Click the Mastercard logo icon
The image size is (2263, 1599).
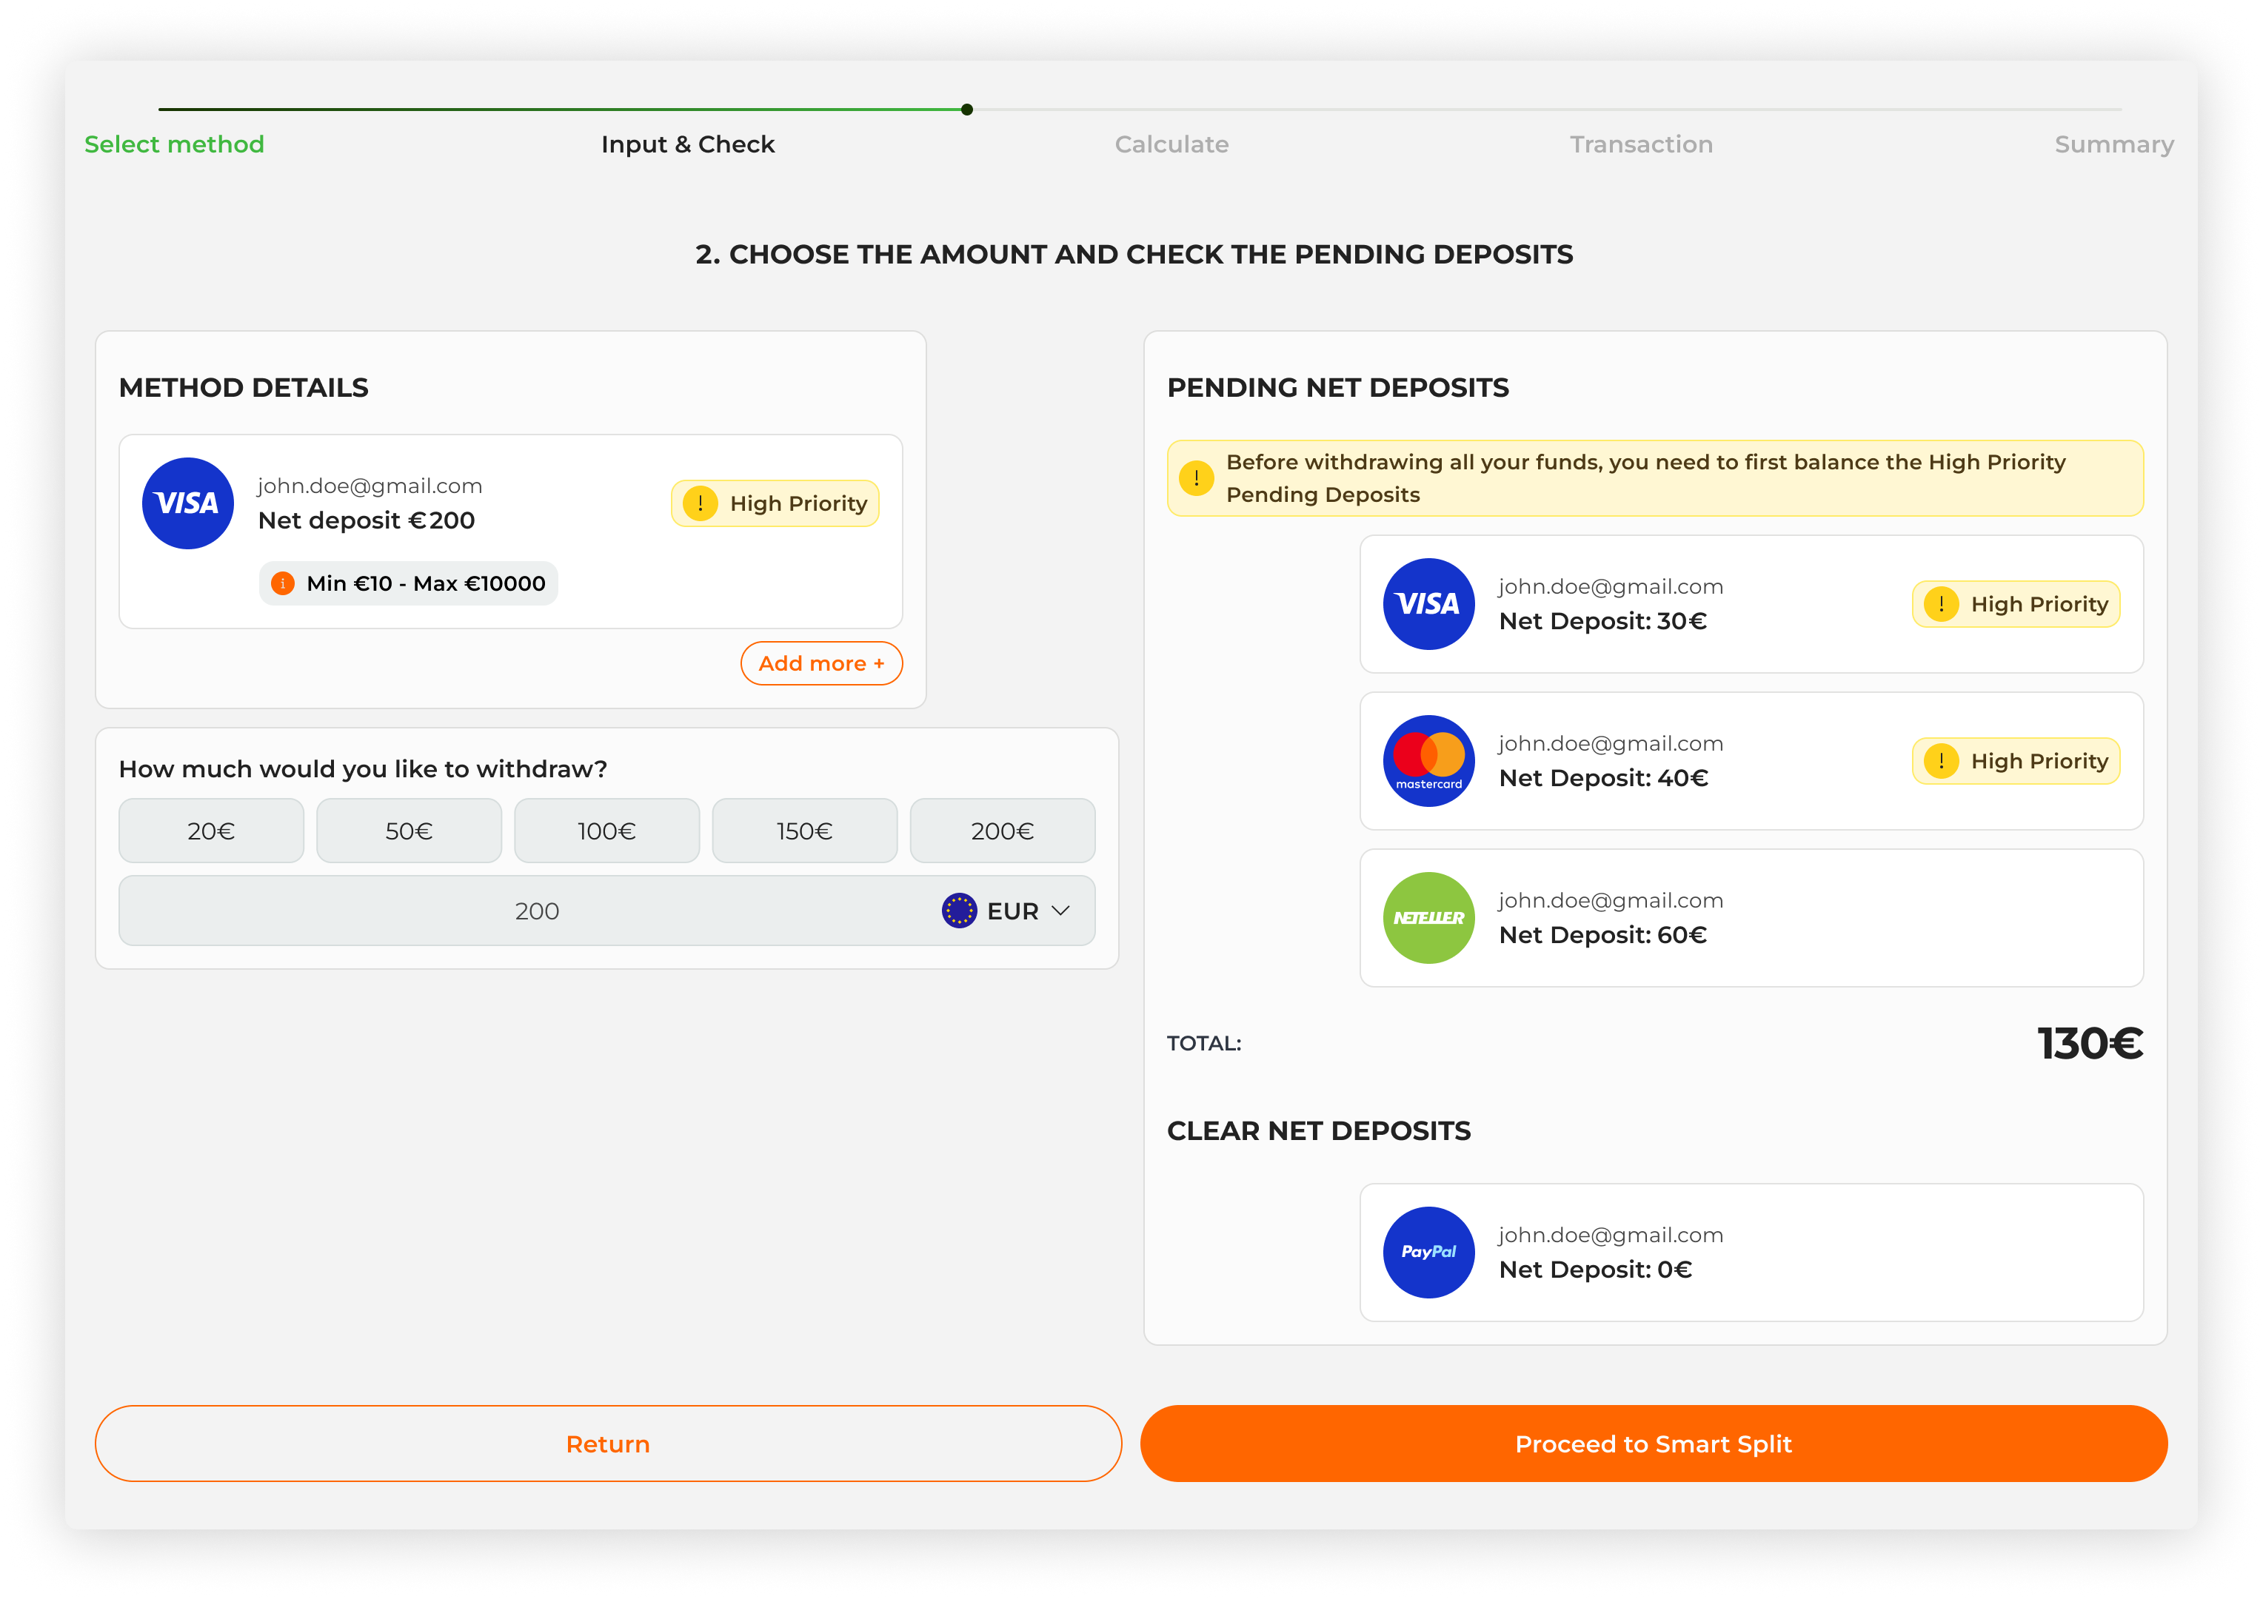[1428, 760]
